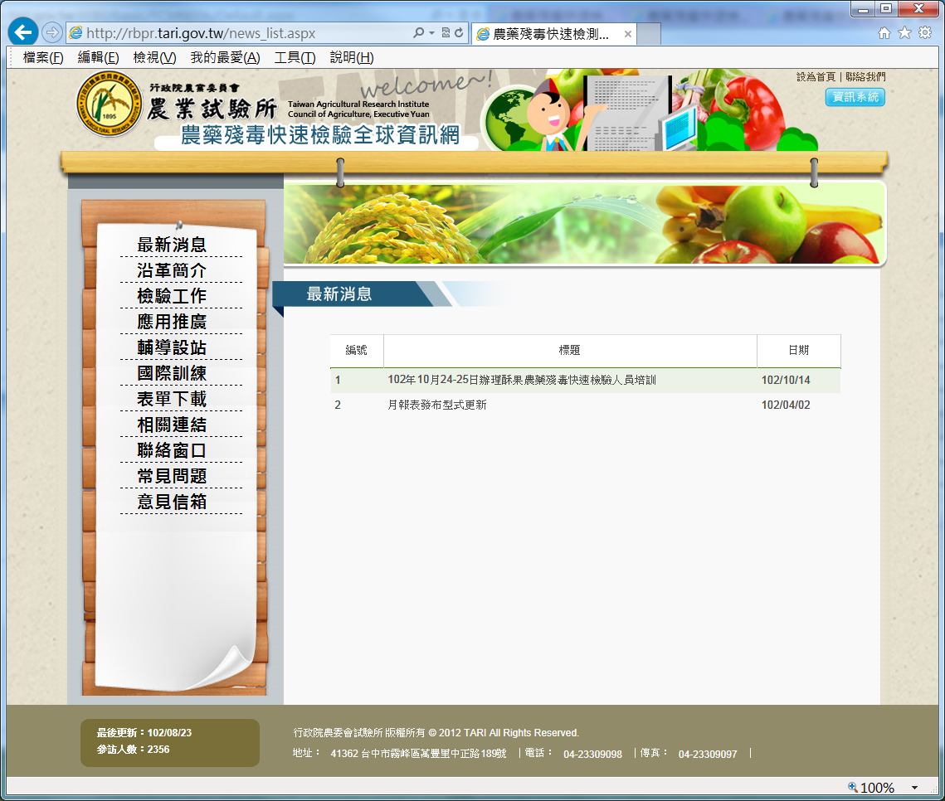The height and width of the screenshot is (801, 945).
Task: Open the 工具(T) menu
Action: click(x=295, y=57)
